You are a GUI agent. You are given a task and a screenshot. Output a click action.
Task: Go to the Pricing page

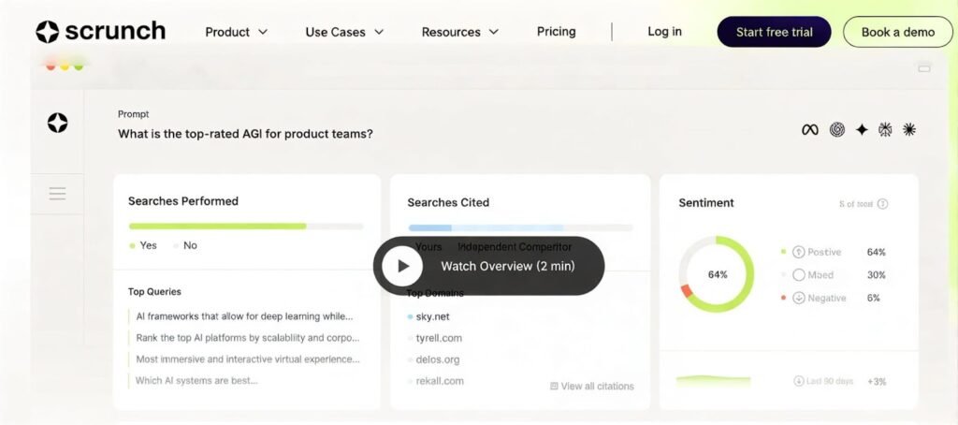tap(556, 32)
